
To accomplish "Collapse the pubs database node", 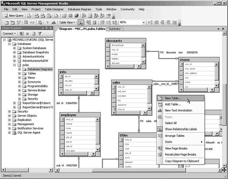I will [15, 65].
